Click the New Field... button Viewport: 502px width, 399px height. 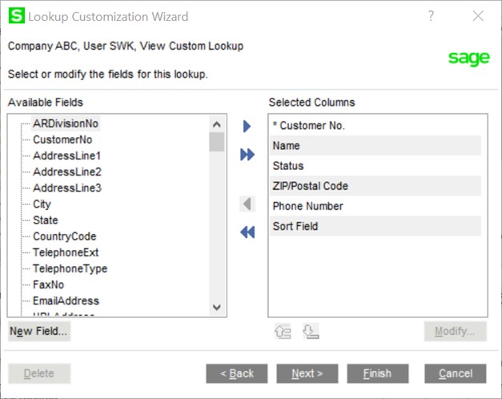[x=38, y=332]
